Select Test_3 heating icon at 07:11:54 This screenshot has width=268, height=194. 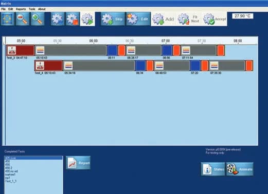(186, 50)
